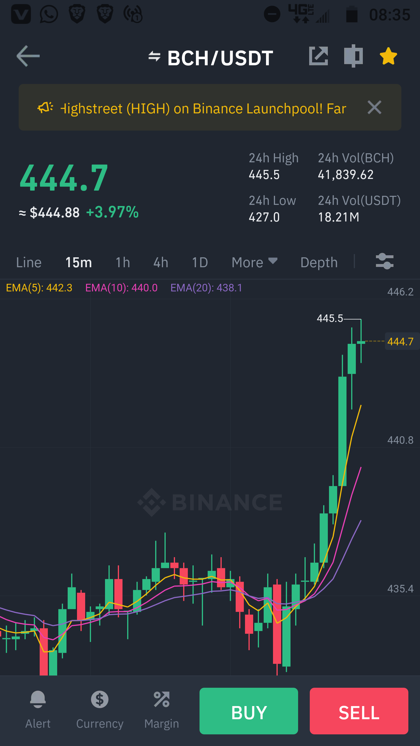Image resolution: width=420 pixels, height=746 pixels.
Task: Dismiss the Launchpool announcement banner
Action: (374, 107)
